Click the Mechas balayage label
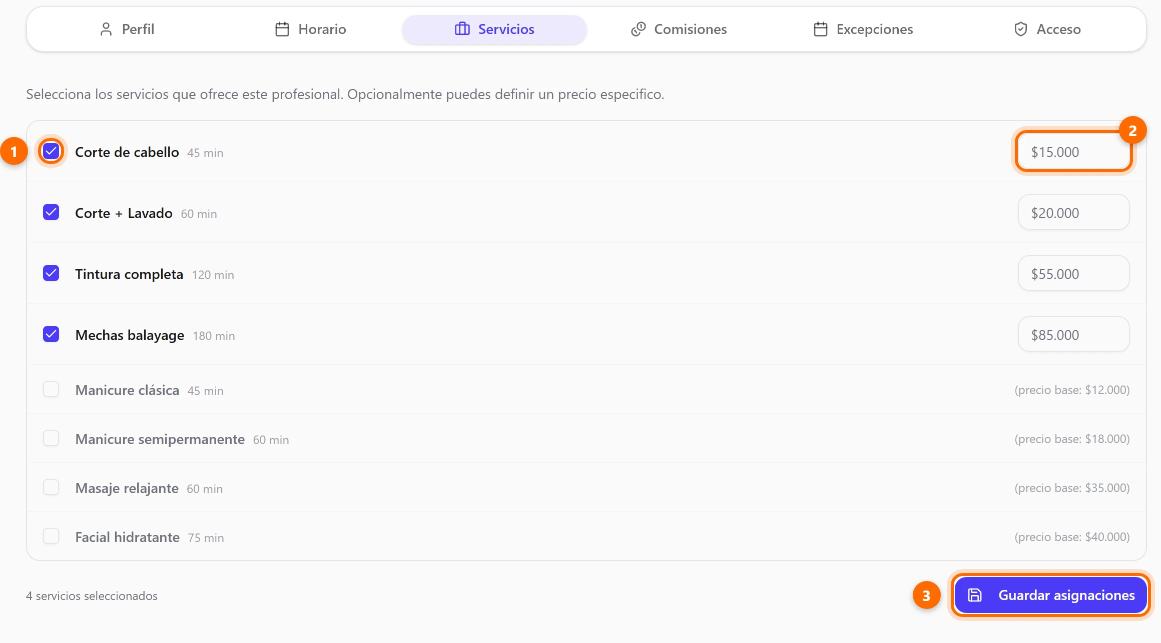Screen dimensions: 1161x643 click(130, 335)
